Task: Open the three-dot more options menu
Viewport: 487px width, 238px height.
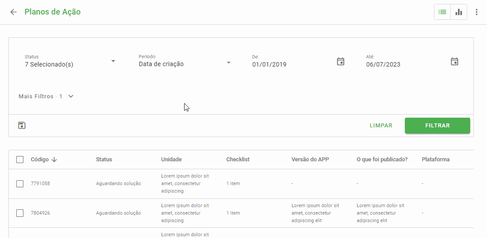Action: 476,12
